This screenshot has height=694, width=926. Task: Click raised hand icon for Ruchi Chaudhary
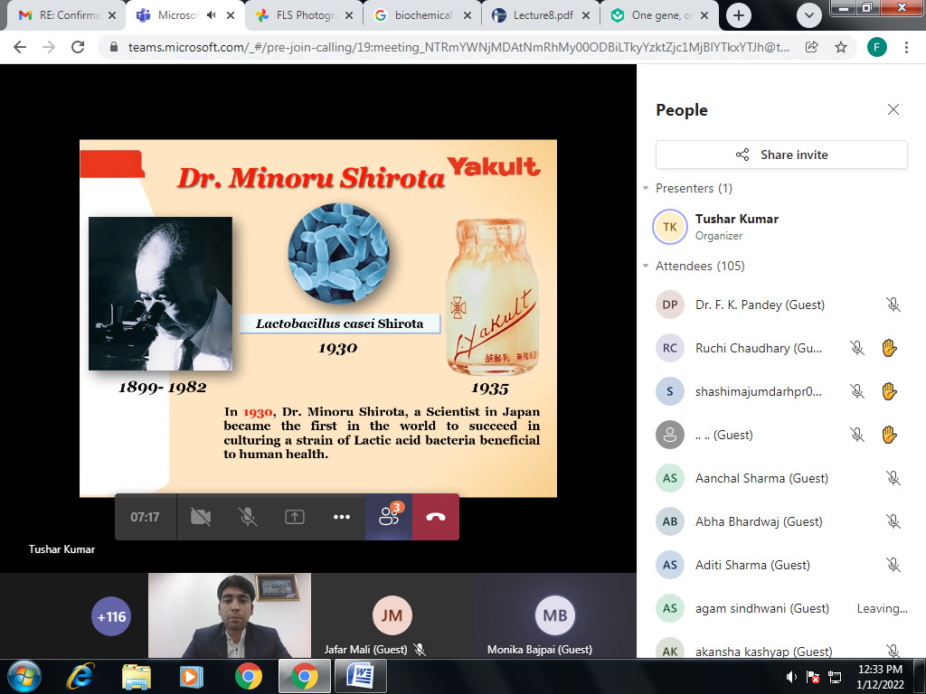[x=890, y=348]
